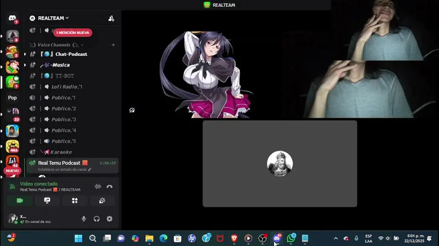439x246 pixels.
Task: Expand the Chat-Podcast channel threads arrow
Action: pos(25,54)
